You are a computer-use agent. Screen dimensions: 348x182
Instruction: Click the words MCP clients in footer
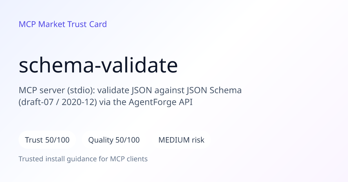[x=129, y=159]
